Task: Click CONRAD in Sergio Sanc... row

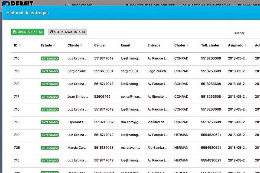Action: coord(181,71)
